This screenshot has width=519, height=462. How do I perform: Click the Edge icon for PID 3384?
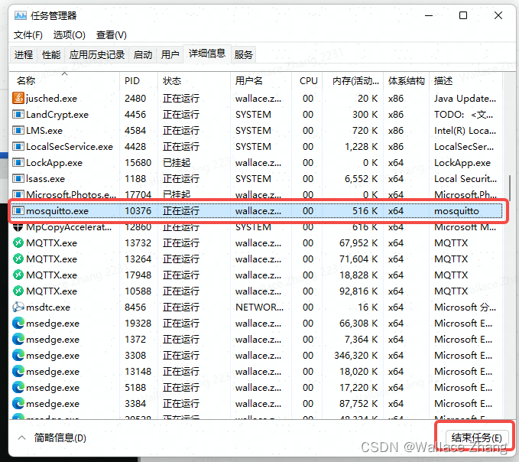coord(18,403)
